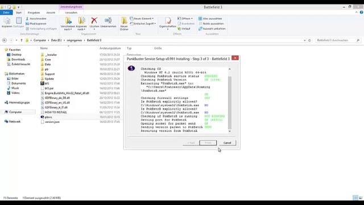Click Data (D:) in the address path

click(x=56, y=40)
